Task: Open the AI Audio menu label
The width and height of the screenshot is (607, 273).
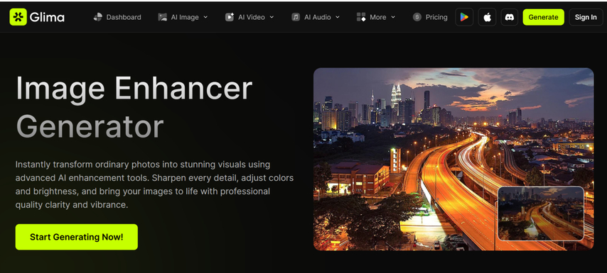Action: [318, 17]
